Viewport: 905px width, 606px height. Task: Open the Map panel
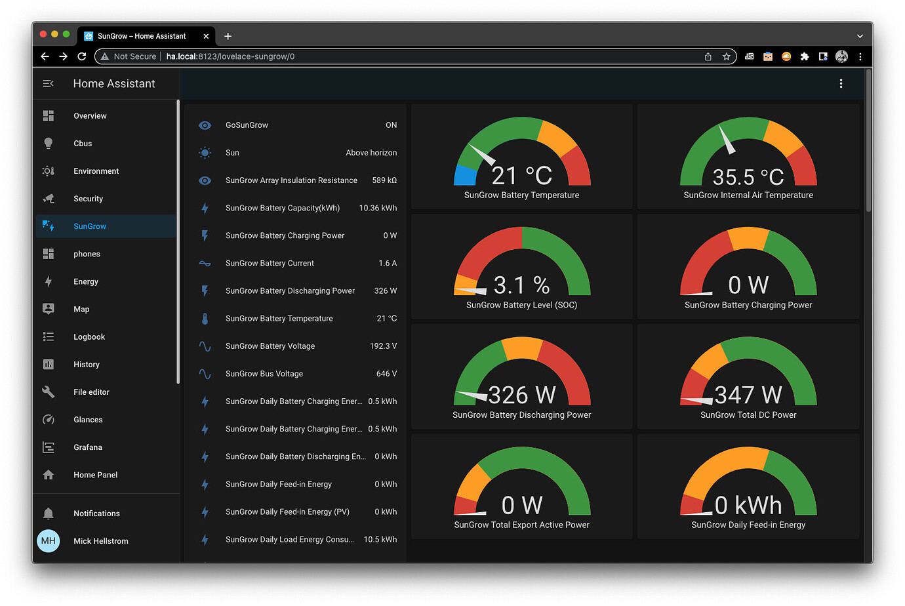point(105,309)
